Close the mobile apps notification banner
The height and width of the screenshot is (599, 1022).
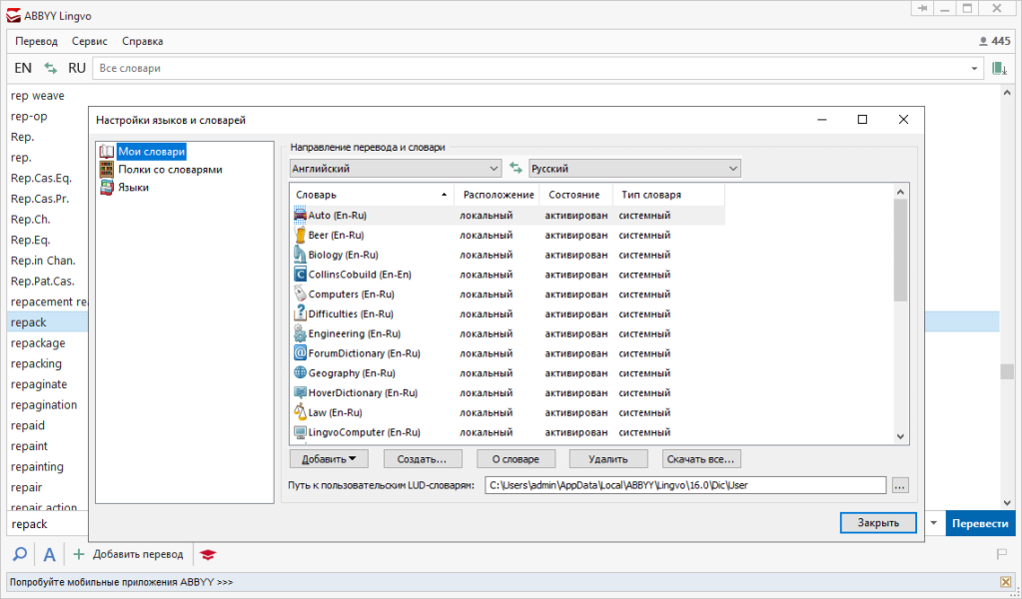[1006, 582]
